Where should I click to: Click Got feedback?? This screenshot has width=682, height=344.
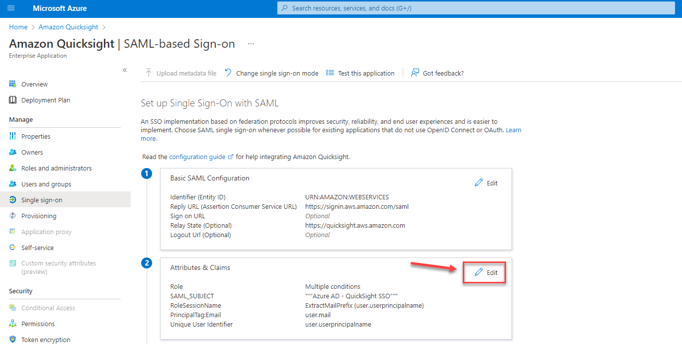[x=437, y=73]
